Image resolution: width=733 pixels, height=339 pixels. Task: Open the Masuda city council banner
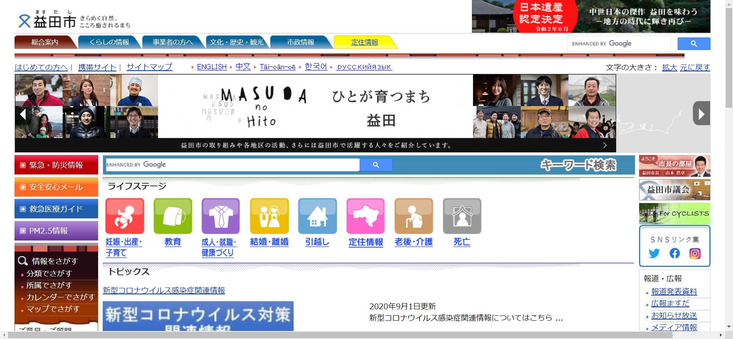(675, 190)
